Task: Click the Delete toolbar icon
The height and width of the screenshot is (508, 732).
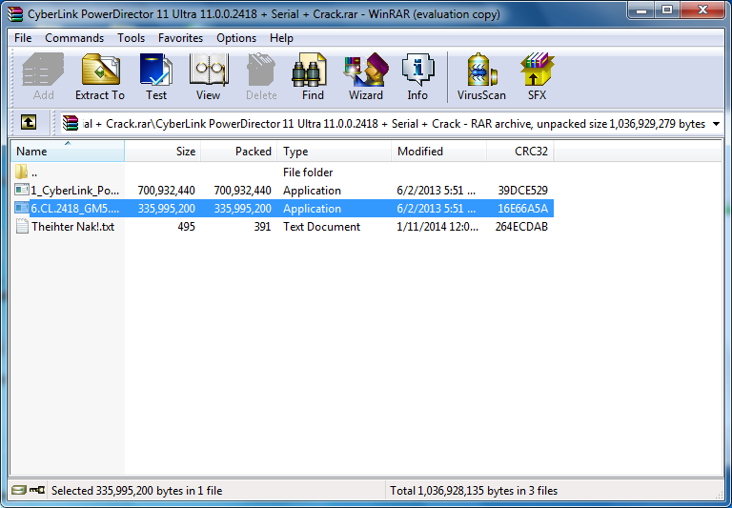Action: pyautogui.click(x=261, y=76)
